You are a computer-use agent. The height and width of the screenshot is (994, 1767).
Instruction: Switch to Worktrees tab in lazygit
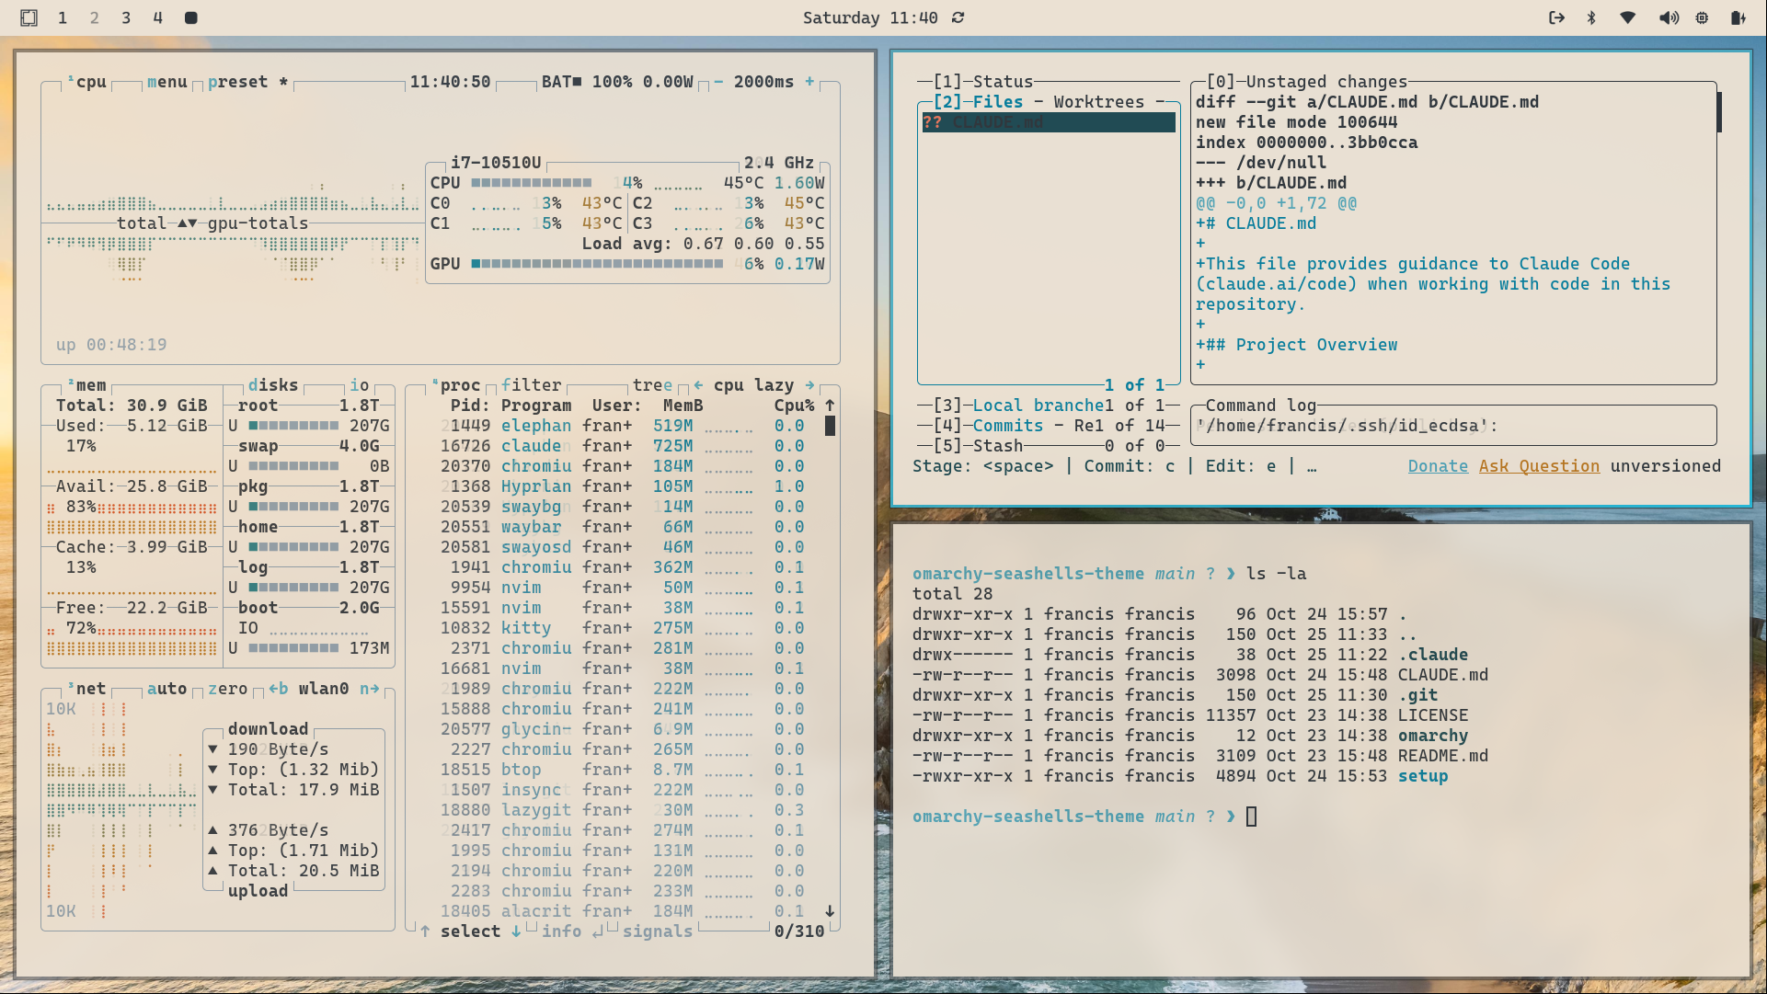1099,102
